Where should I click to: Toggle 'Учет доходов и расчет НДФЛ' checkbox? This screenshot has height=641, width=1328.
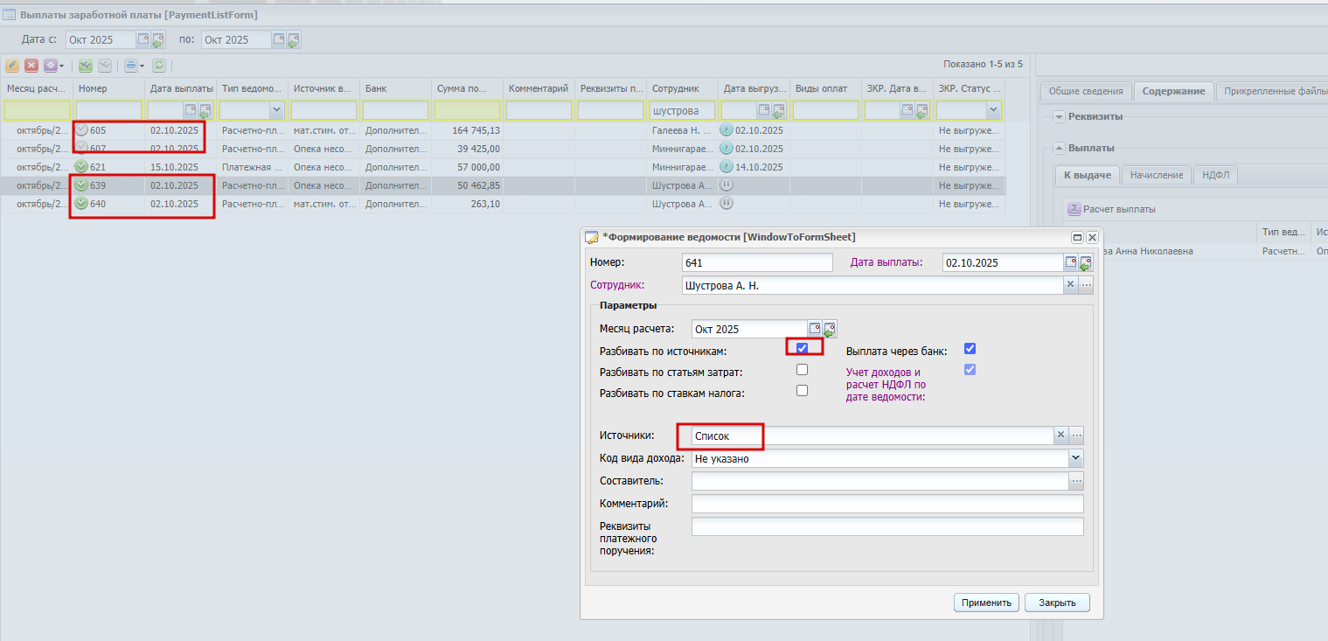969,369
